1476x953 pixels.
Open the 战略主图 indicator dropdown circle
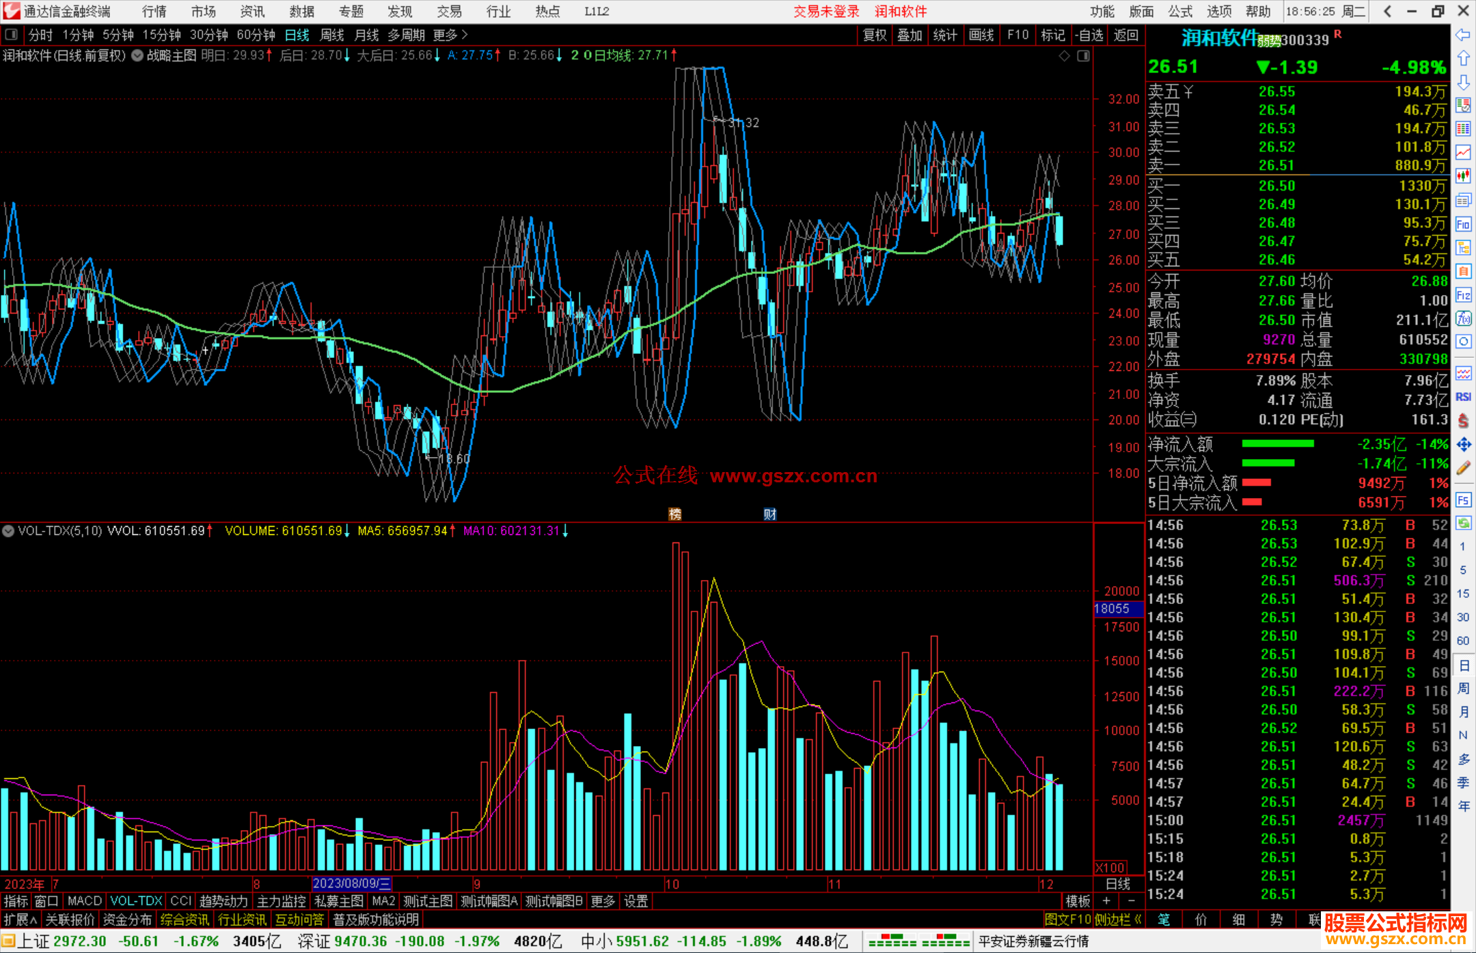point(137,55)
